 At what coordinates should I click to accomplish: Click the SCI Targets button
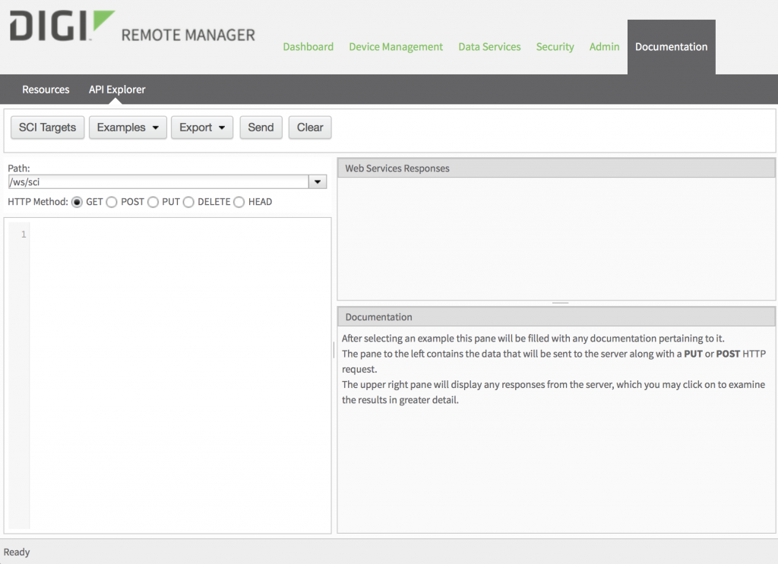coord(48,128)
